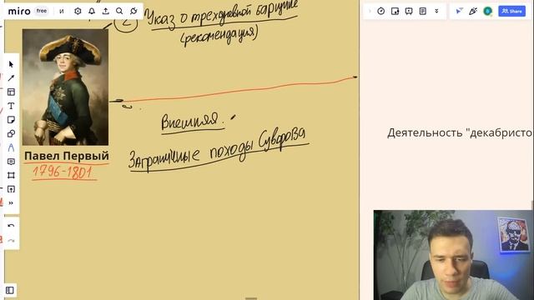Select the Pen tool
534x300 pixels.
pyautogui.click(x=11, y=147)
